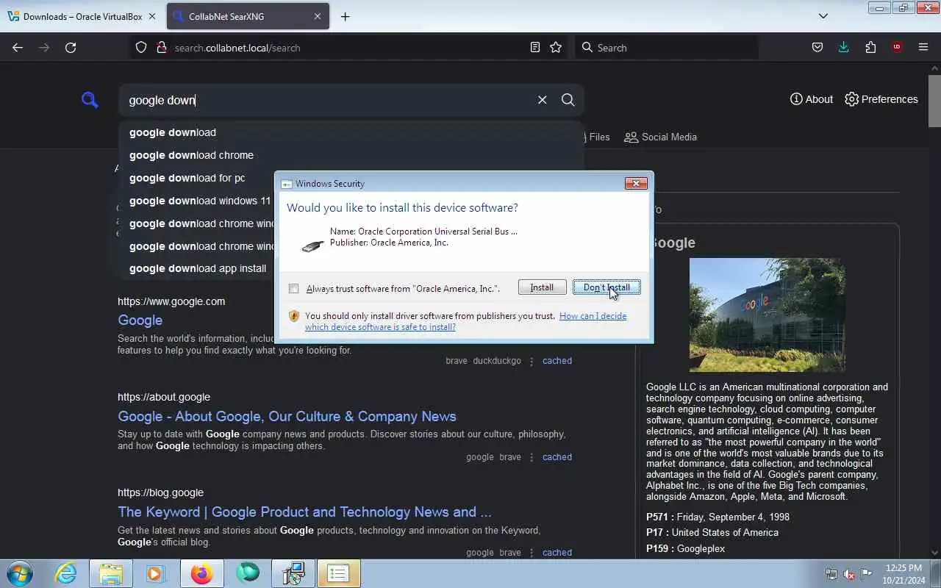Open the VirtualBox installer in the taskbar
Screen dimensions: 941x588
click(293, 573)
